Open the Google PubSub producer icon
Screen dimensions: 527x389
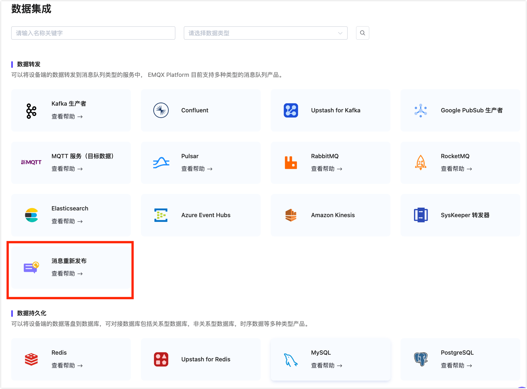click(420, 110)
